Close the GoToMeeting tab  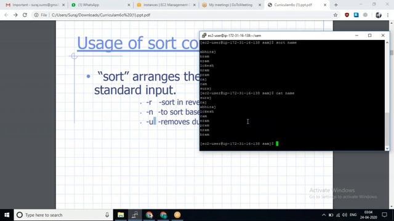(260, 5)
